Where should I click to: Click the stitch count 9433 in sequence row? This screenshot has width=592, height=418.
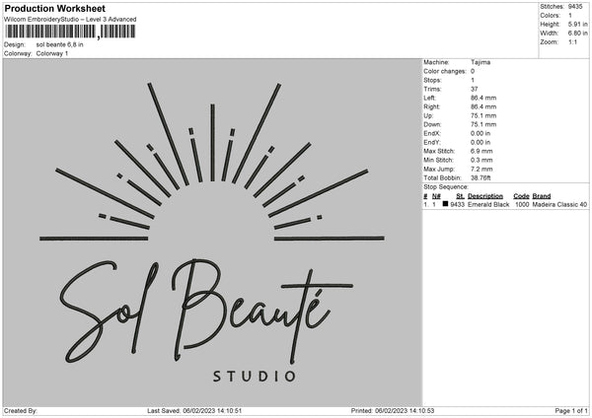coord(457,204)
